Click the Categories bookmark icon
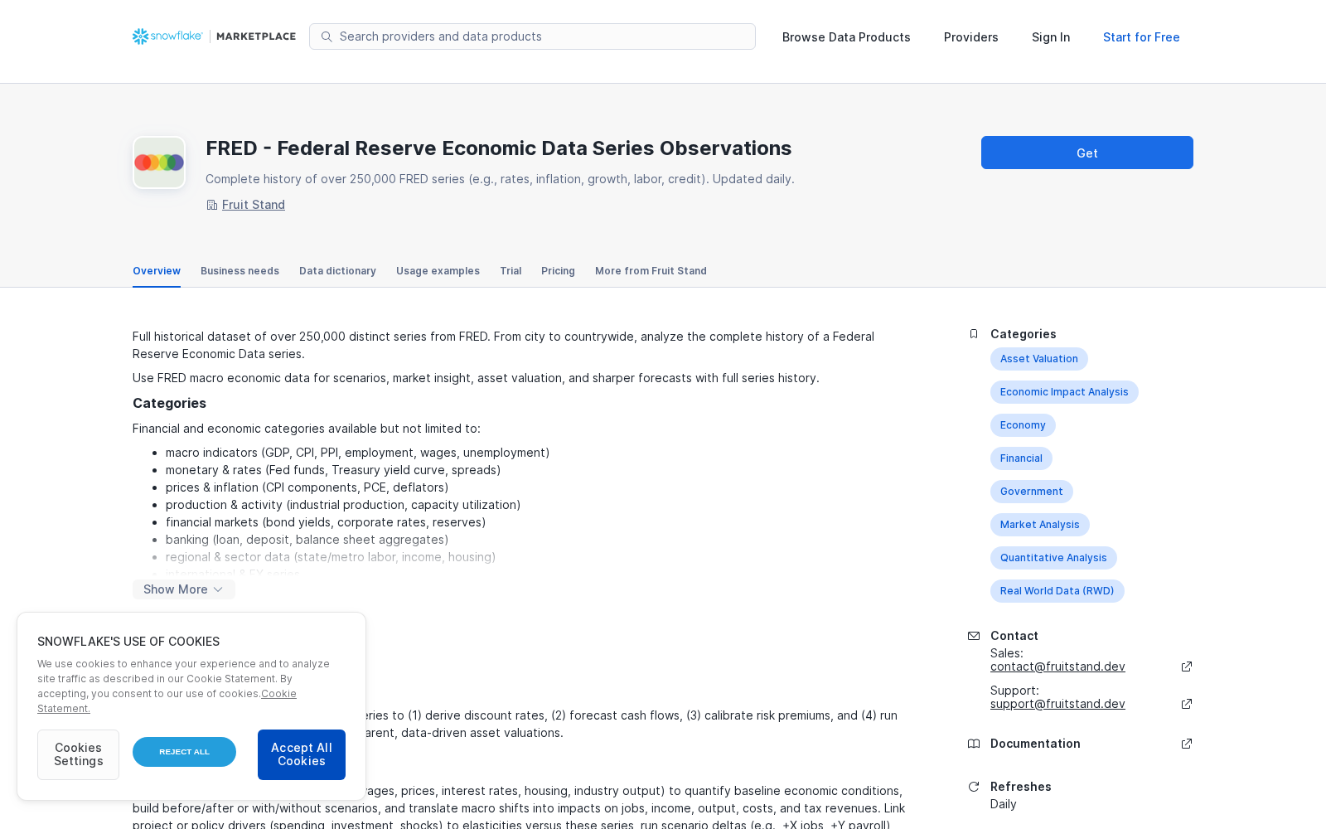The image size is (1326, 829). point(974,334)
